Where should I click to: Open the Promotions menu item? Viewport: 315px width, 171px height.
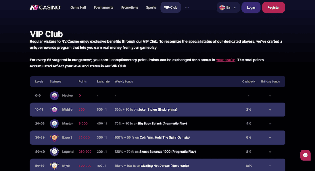point(130,7)
